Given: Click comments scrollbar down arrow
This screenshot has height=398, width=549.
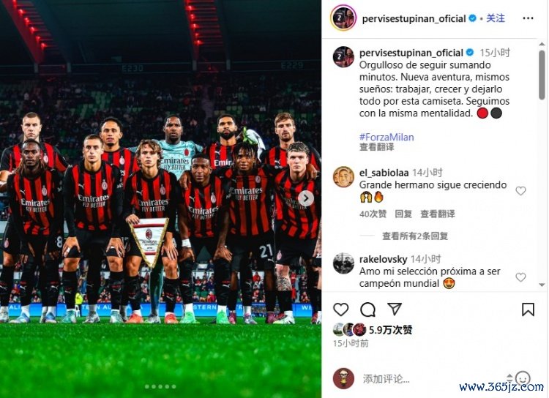Looking at the screenshot, I should pyautogui.click(x=542, y=285).
